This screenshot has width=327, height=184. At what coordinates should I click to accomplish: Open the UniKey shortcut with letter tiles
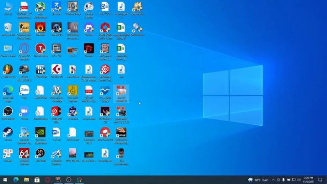point(8,155)
